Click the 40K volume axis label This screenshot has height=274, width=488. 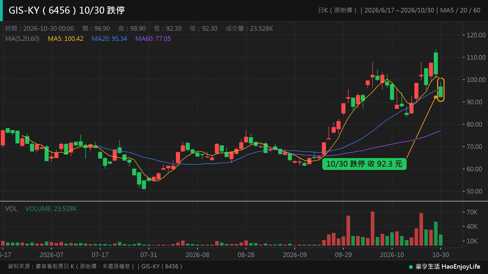tap(472, 226)
